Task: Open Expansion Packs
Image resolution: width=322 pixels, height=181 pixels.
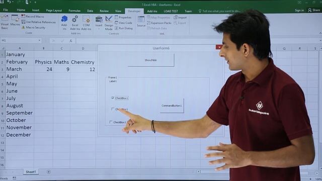Action: pos(159,23)
